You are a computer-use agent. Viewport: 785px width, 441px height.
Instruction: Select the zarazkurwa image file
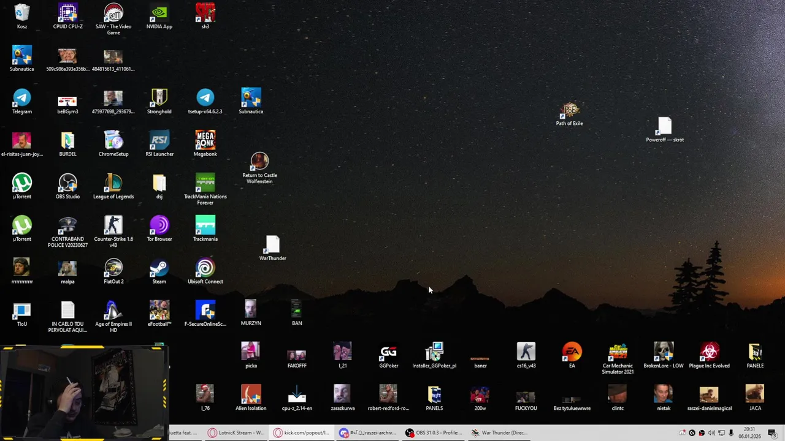pos(343,398)
